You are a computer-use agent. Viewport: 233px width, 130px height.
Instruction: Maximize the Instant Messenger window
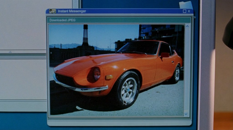(184, 11)
